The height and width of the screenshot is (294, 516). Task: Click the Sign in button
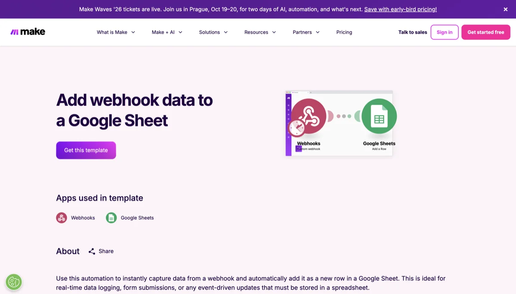(x=445, y=32)
